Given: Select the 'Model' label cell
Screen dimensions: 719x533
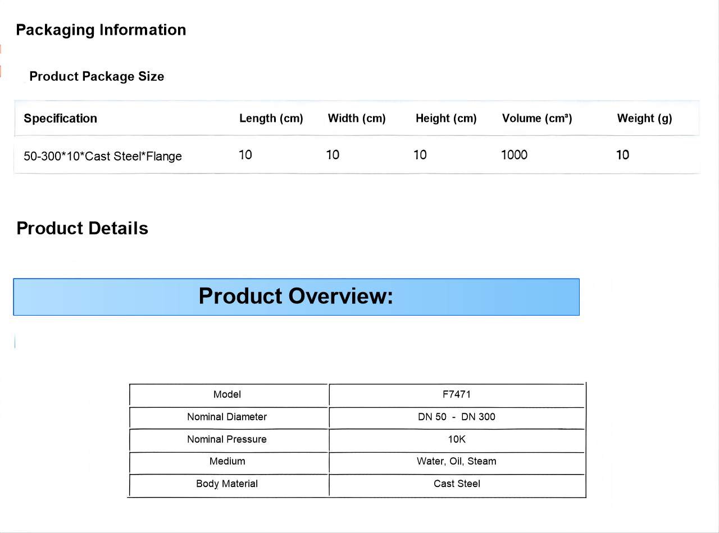Looking at the screenshot, I should pos(227,395).
